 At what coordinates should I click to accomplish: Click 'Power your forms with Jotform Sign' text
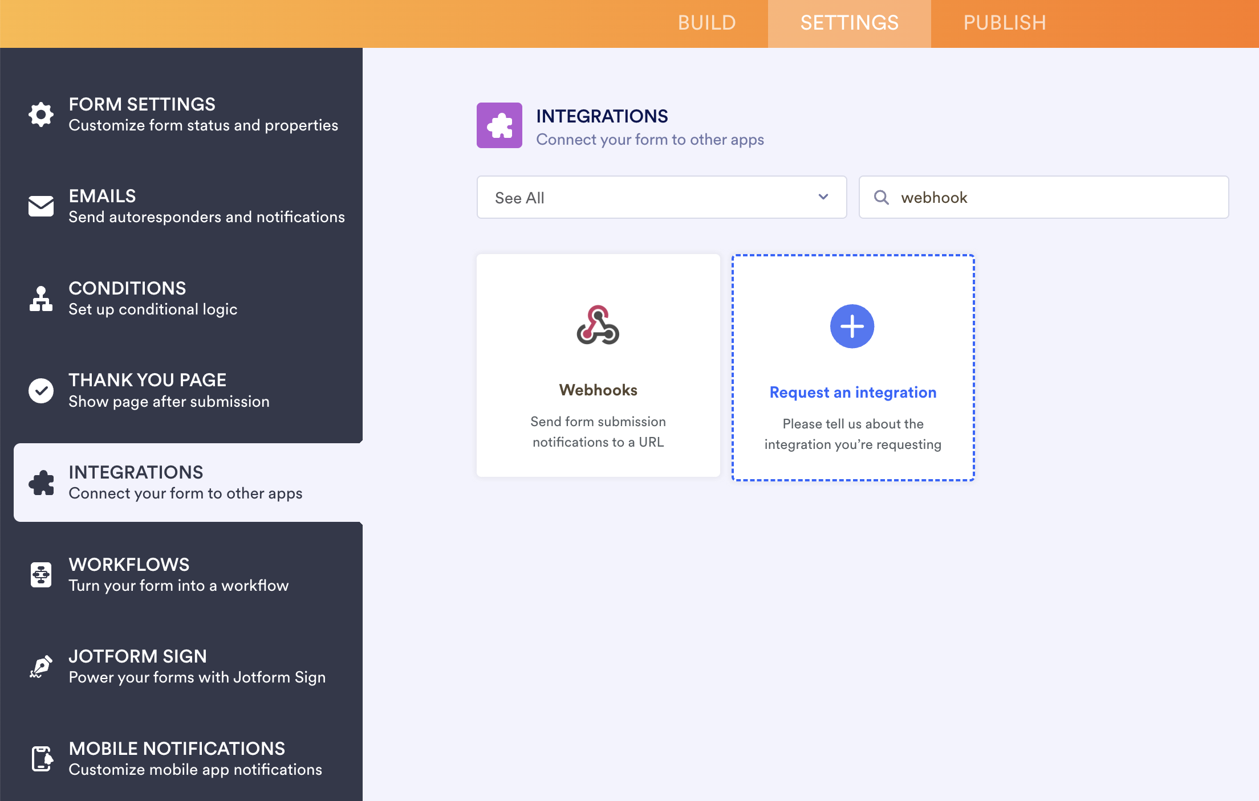point(197,677)
